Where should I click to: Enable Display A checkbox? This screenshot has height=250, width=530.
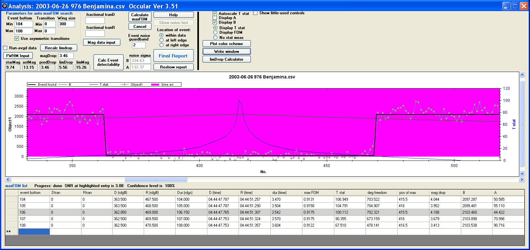(x=215, y=18)
